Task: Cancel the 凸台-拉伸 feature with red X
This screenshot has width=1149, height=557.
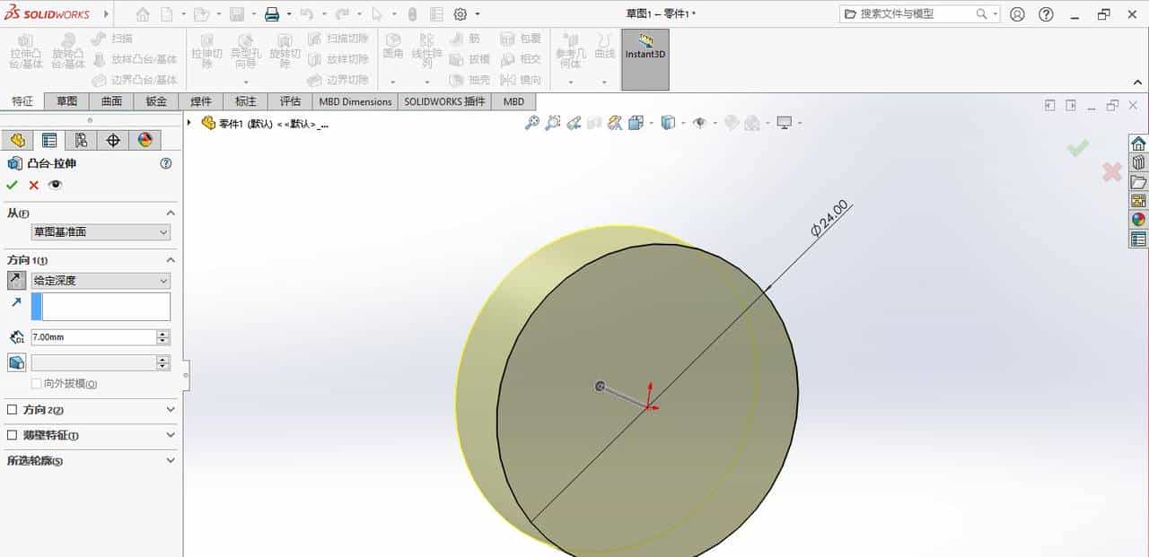Action: (x=32, y=185)
